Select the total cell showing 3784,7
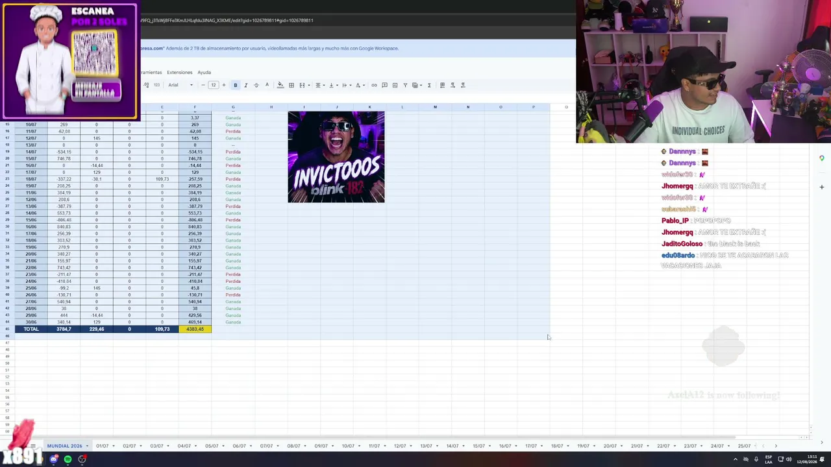831x467 pixels. click(x=64, y=329)
